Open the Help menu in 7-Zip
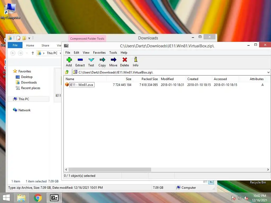Screen dimensions: 271x203 pyautogui.click(x=124, y=53)
